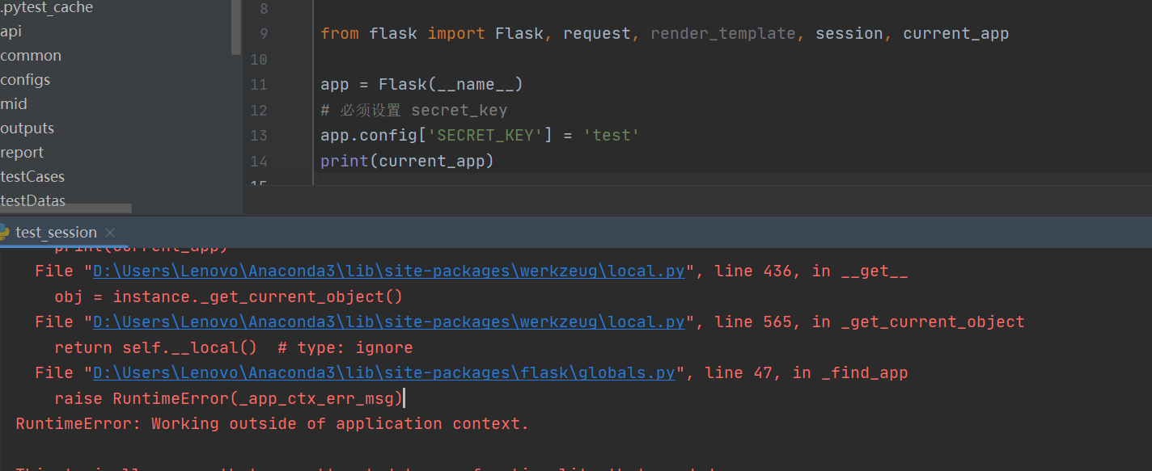The height and width of the screenshot is (471, 1152).
Task: Place cursor on print(current_app) code line
Action: point(407,161)
